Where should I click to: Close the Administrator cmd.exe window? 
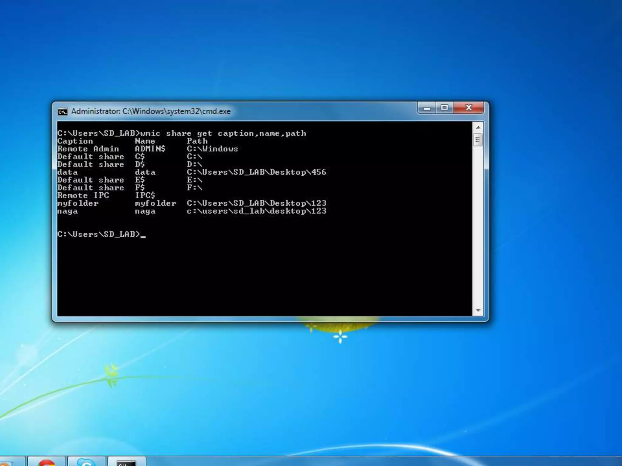468,108
